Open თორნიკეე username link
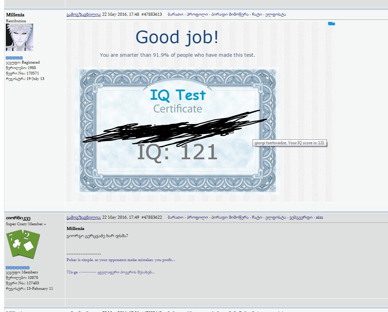Screen dimensions: 388x312 click(18, 218)
